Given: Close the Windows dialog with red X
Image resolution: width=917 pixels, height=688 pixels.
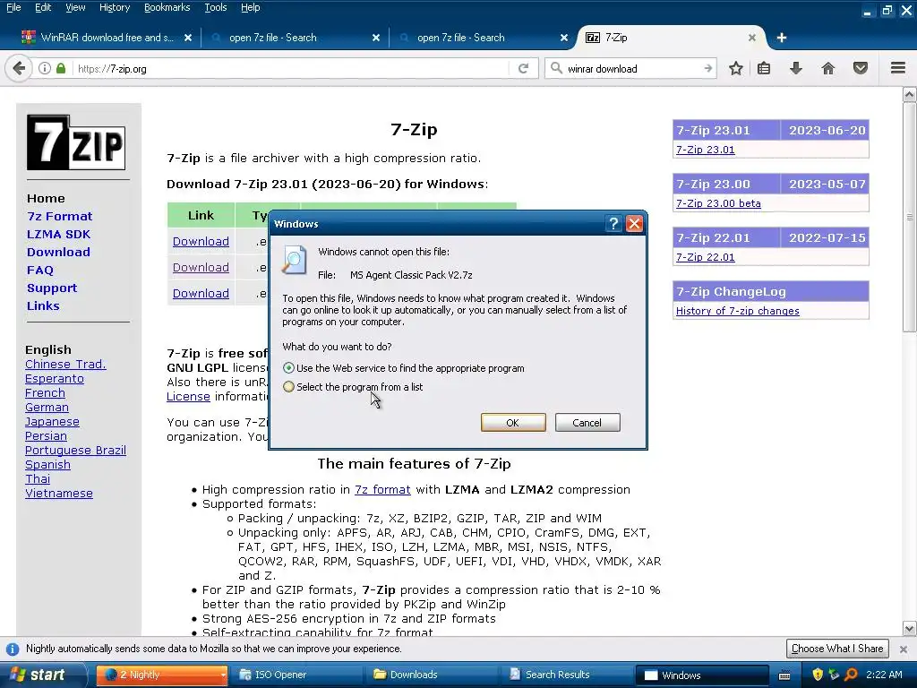Looking at the screenshot, I should coord(634,223).
